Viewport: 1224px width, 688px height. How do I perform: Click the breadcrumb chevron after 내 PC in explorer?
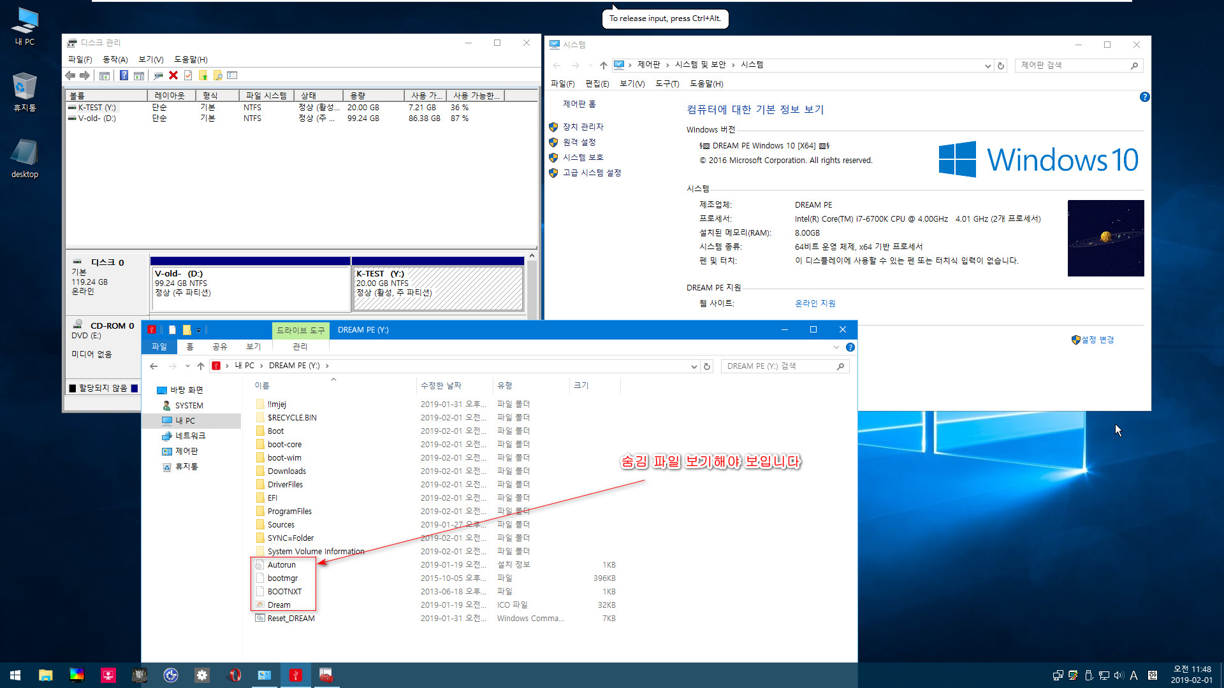(x=261, y=366)
